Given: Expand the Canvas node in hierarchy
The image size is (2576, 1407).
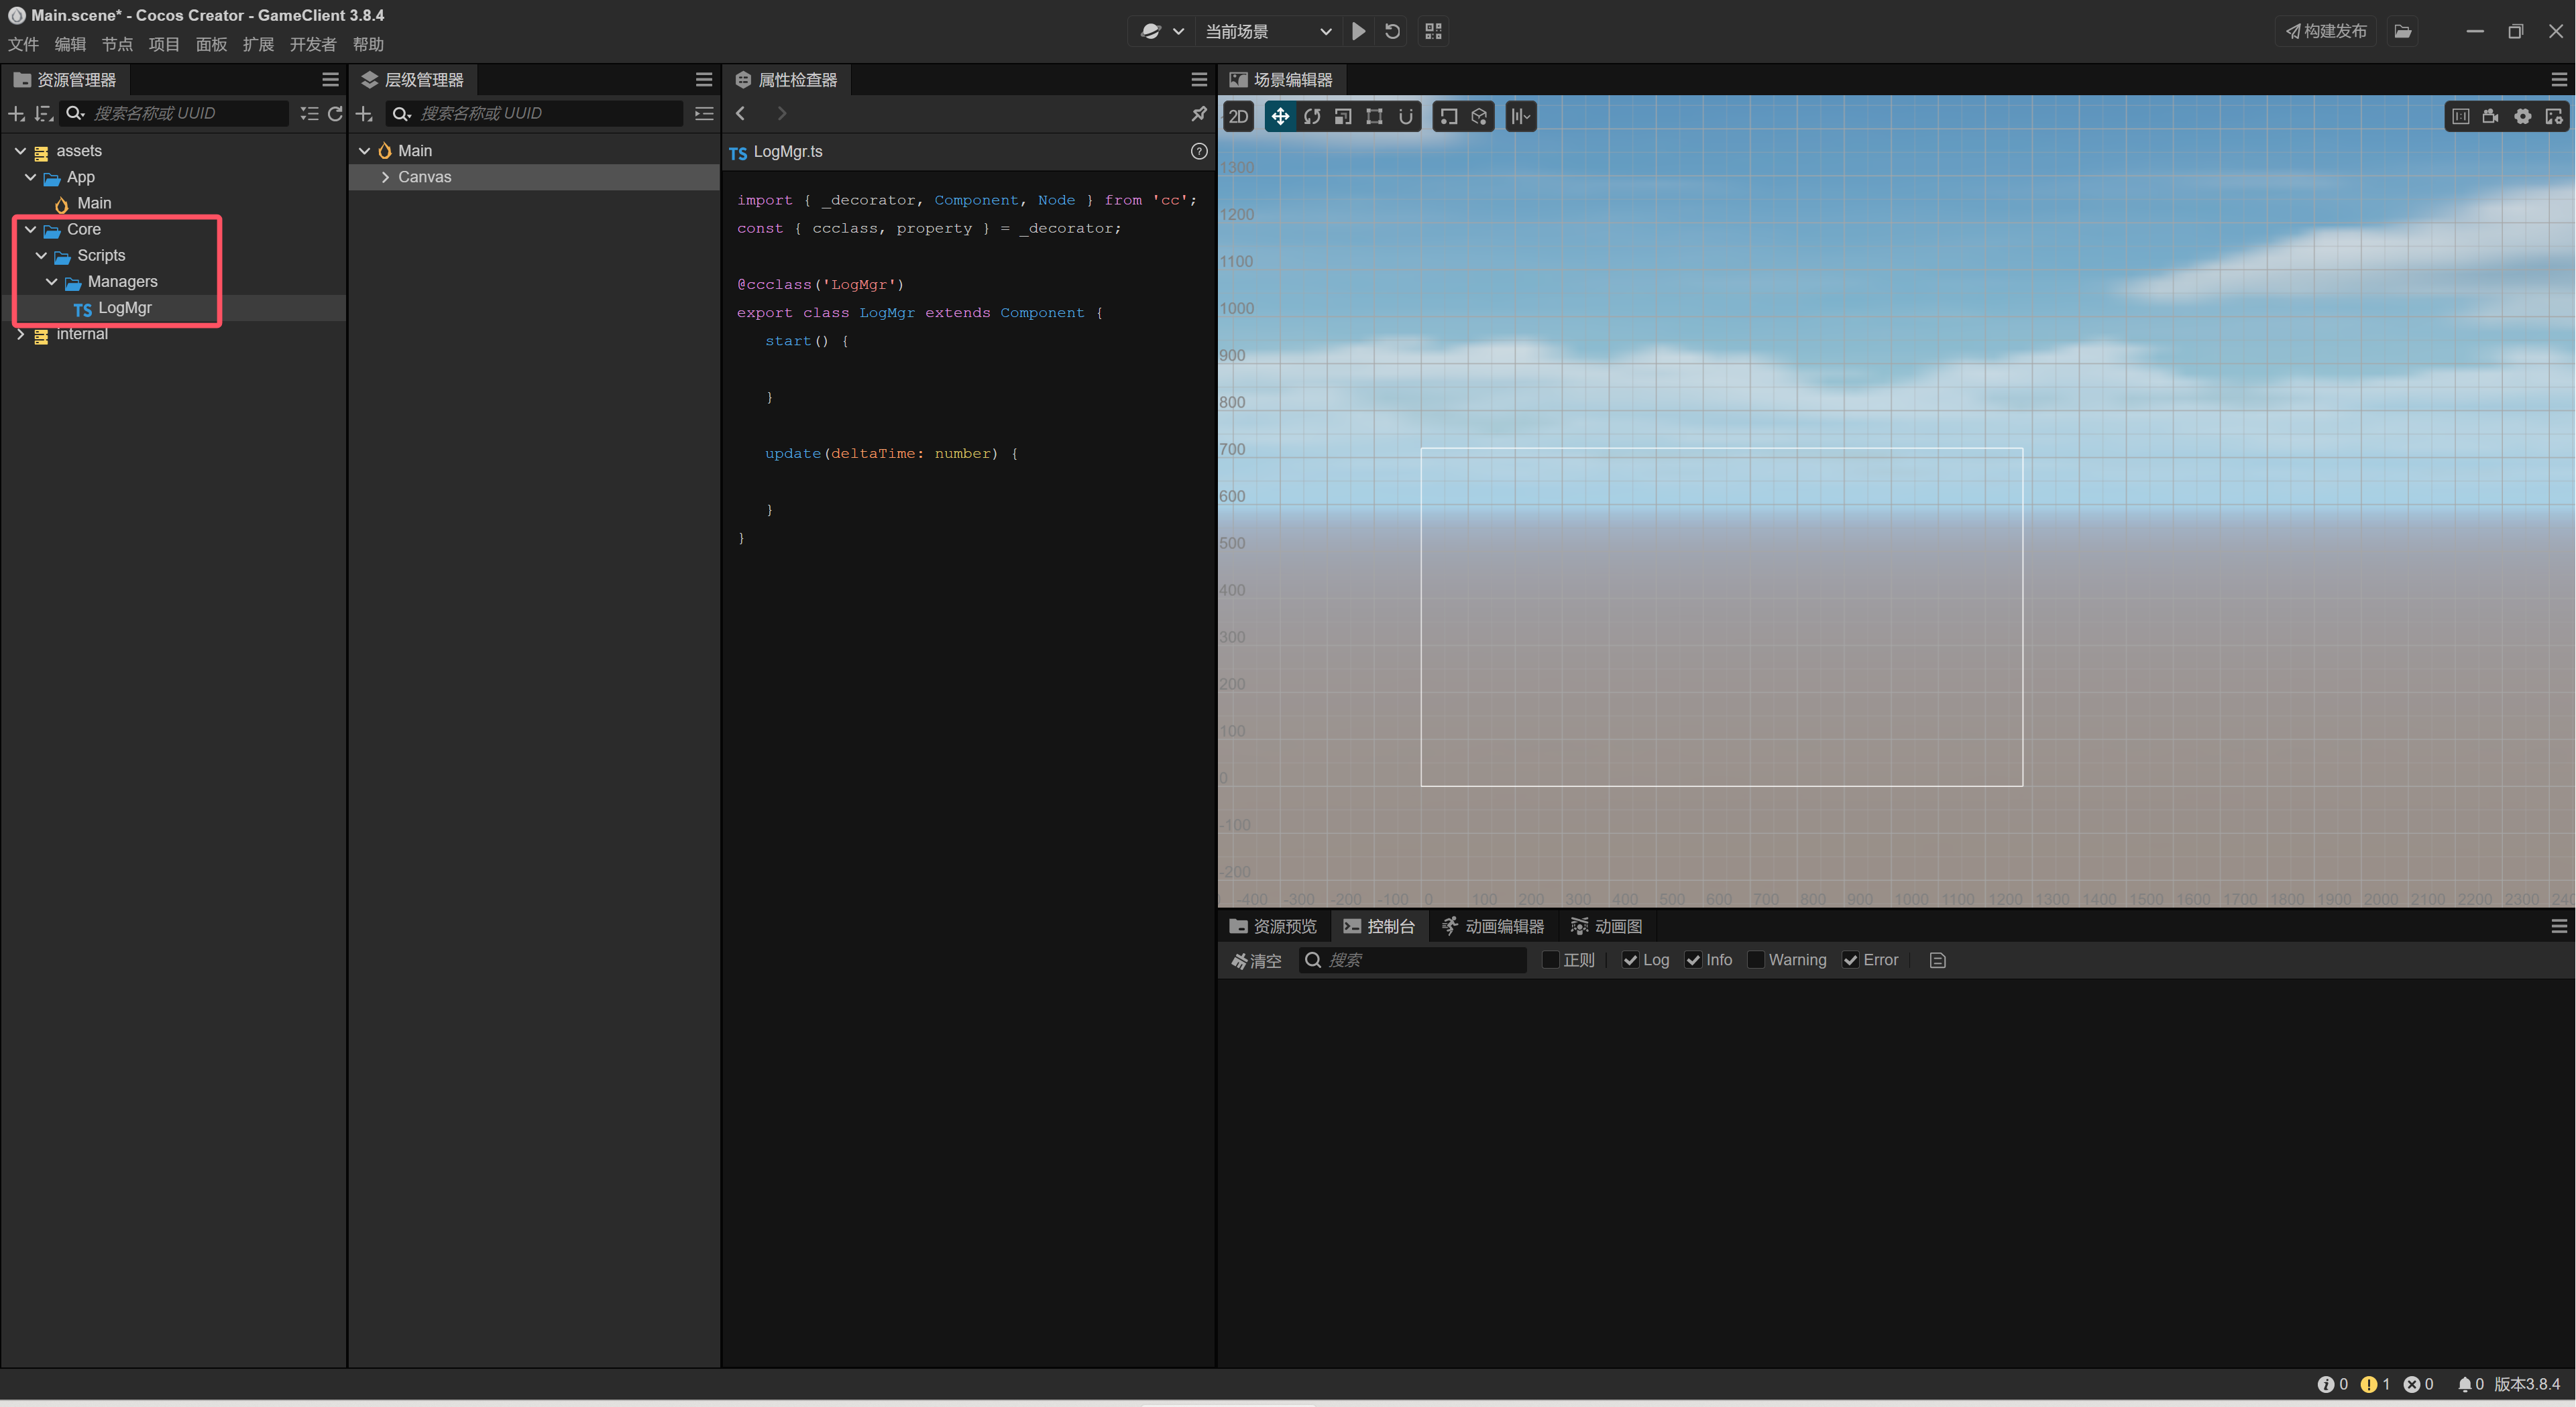Looking at the screenshot, I should pyautogui.click(x=385, y=177).
